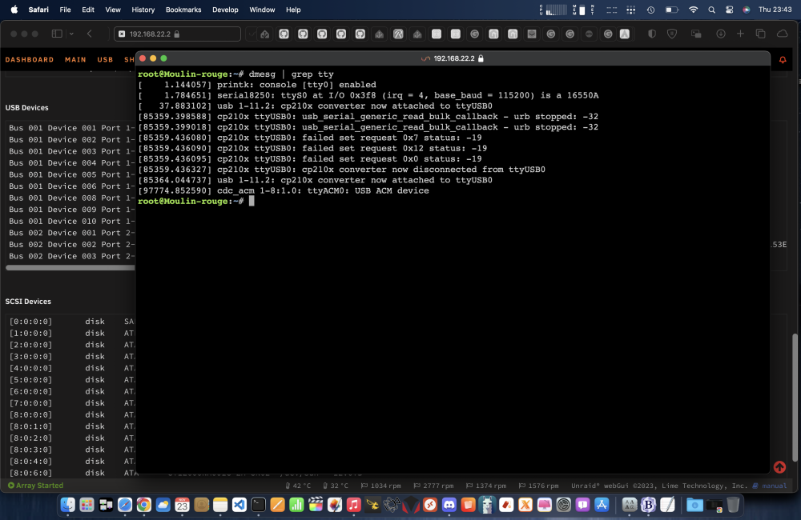
Task: Open the Downloads folder stack in Dock
Action: (694, 505)
